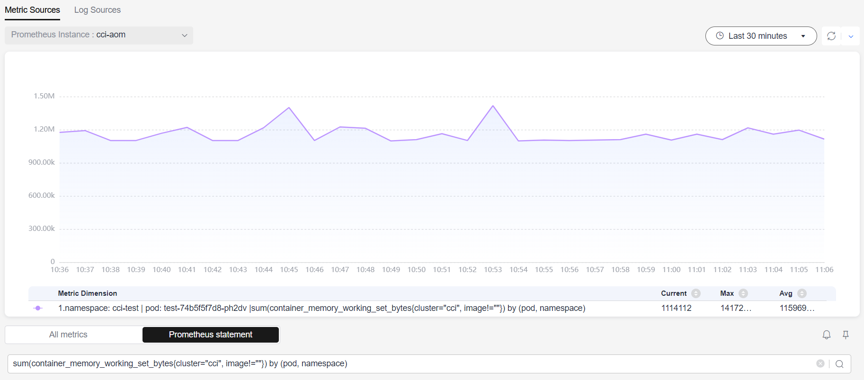This screenshot has height=380, width=864.
Task: Select the Prometheus statement mode
Action: point(211,335)
